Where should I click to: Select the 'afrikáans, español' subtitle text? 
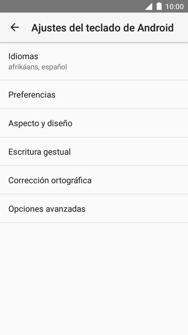pos(38,67)
